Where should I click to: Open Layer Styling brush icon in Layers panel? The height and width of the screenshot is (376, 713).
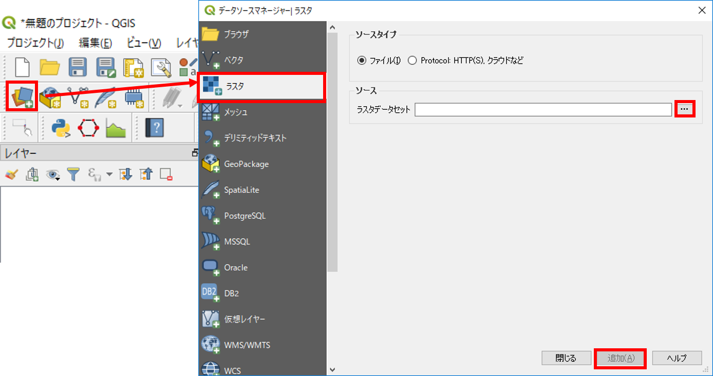click(x=11, y=175)
